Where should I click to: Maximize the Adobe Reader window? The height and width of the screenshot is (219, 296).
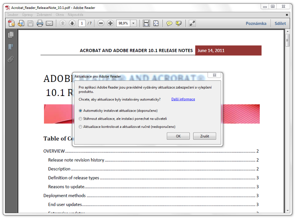(273, 7)
